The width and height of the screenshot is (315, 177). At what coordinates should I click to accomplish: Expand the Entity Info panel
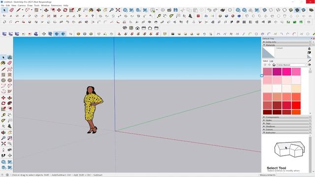(x=286, y=42)
